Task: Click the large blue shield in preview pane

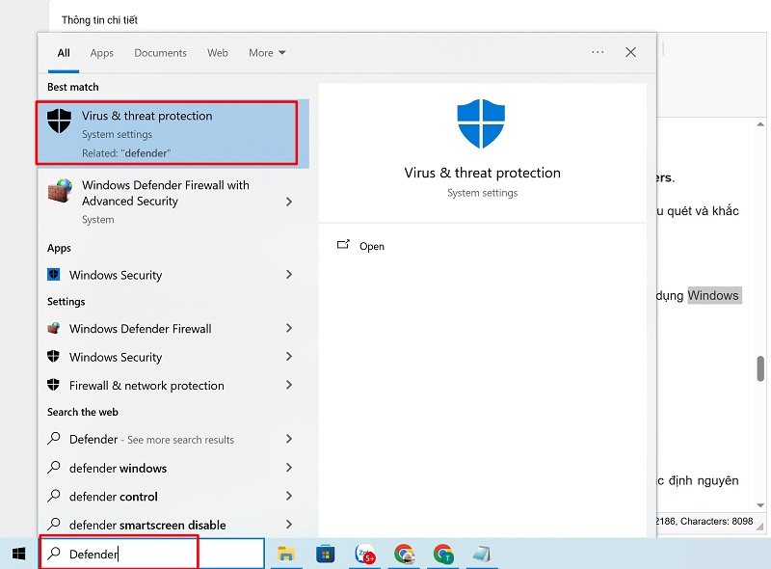Action: (x=482, y=123)
